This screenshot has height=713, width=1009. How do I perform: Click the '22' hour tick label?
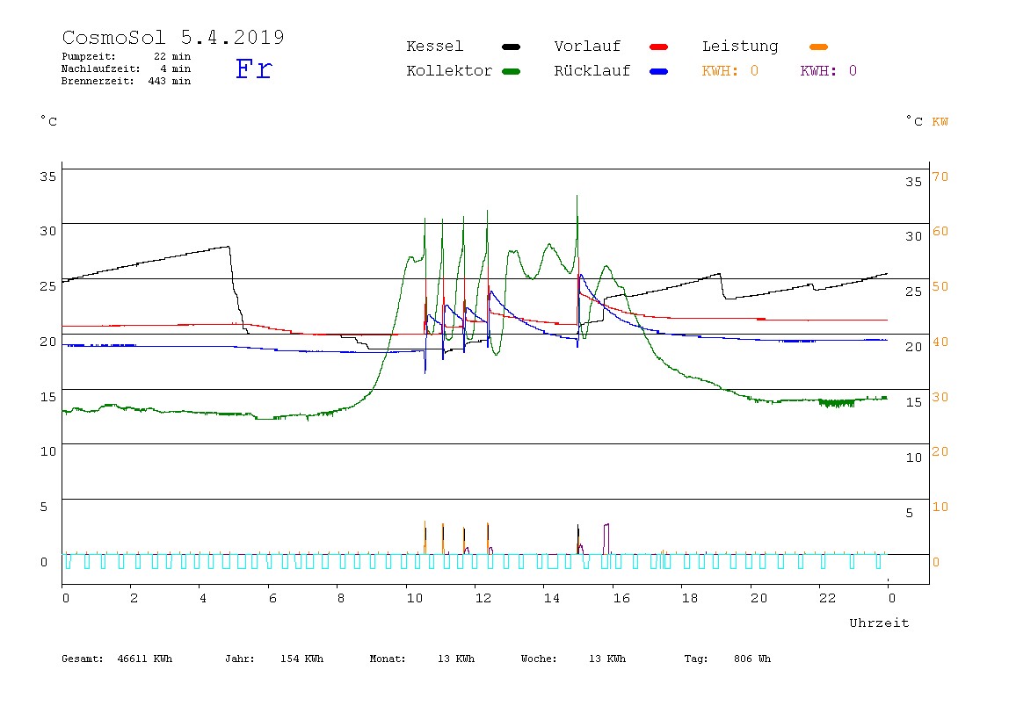click(x=828, y=599)
